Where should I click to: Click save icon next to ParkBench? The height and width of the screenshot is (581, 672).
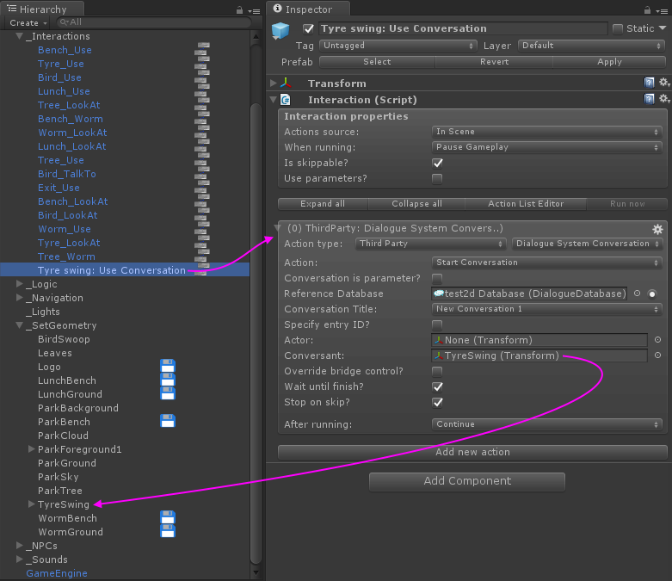click(x=168, y=421)
